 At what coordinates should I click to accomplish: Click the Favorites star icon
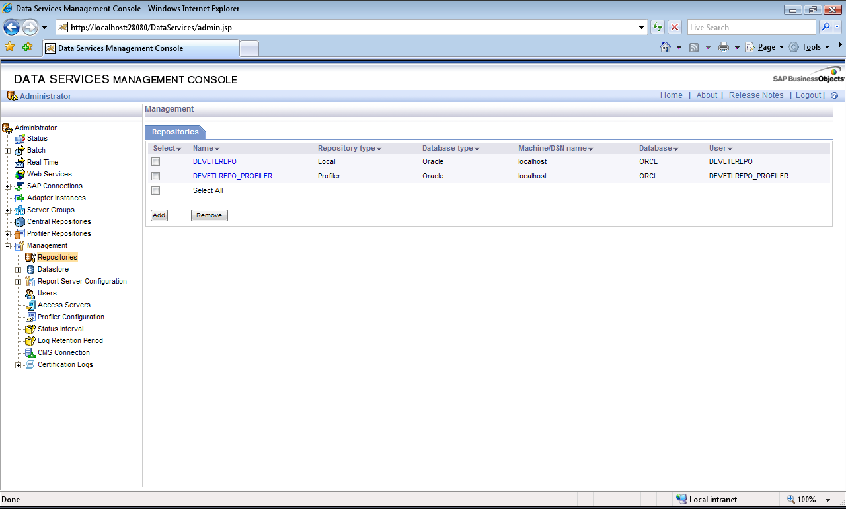coord(9,47)
